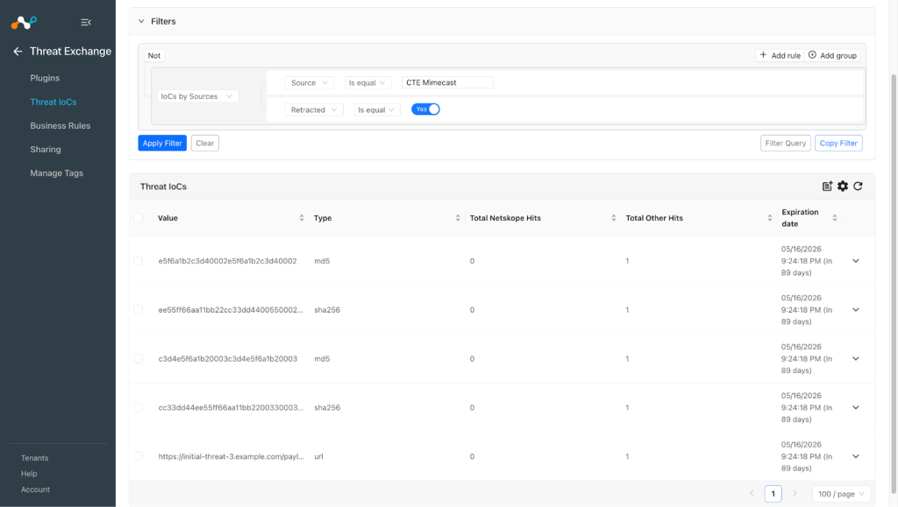This screenshot has height=507, width=898.
Task: Toggle the Retracted Yes switch
Action: (x=425, y=109)
